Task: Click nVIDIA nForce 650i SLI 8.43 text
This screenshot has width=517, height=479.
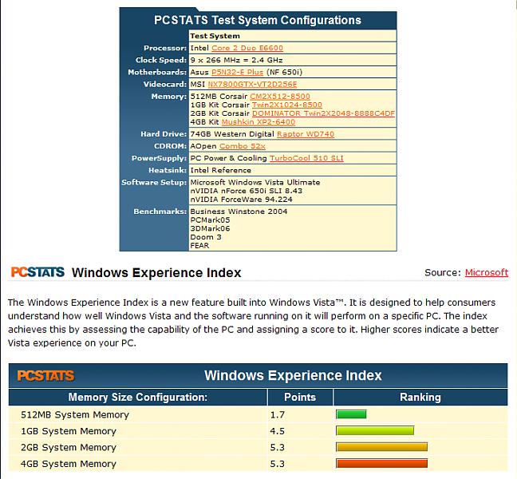Action: point(246,191)
